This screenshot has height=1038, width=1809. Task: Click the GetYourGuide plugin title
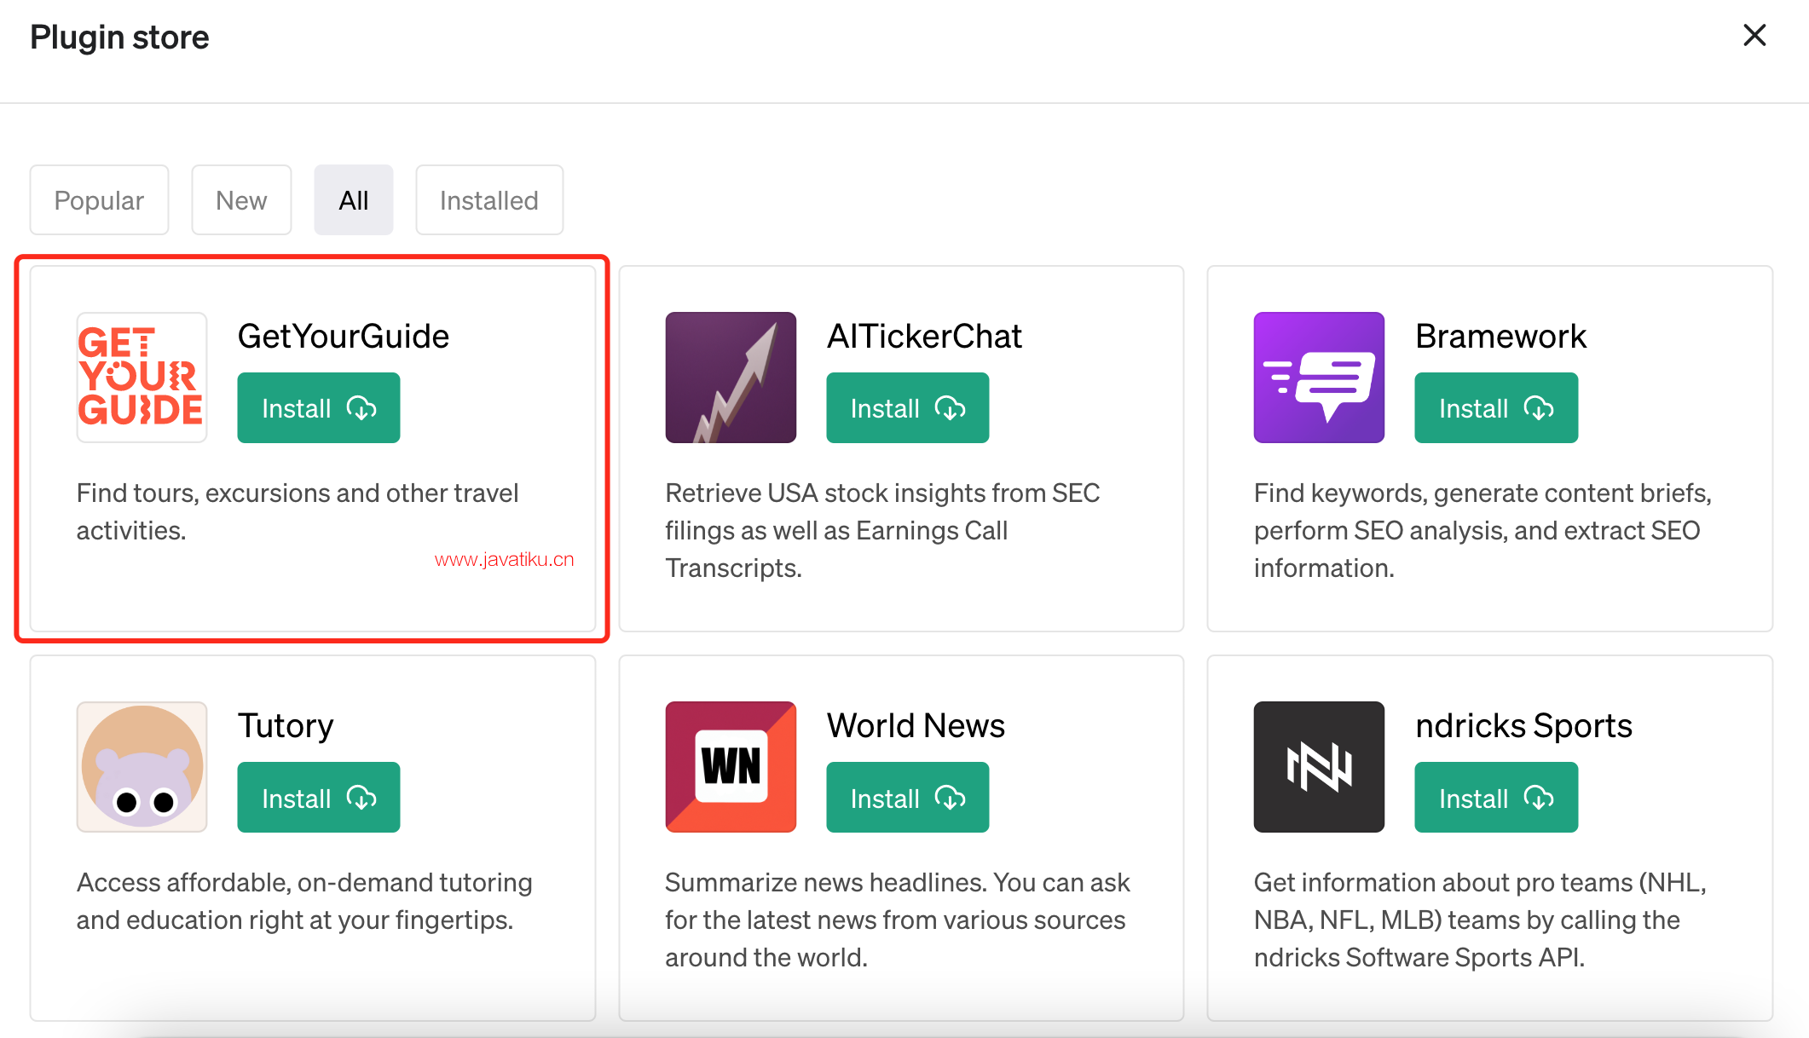point(343,337)
